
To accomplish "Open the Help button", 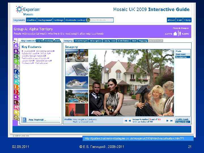I will tap(187, 20).
